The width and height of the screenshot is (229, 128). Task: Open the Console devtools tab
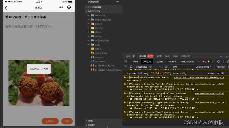pyautogui.click(x=147, y=62)
